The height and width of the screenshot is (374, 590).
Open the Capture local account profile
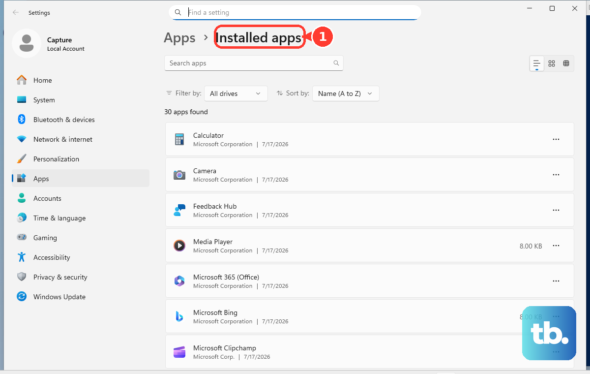(x=49, y=44)
